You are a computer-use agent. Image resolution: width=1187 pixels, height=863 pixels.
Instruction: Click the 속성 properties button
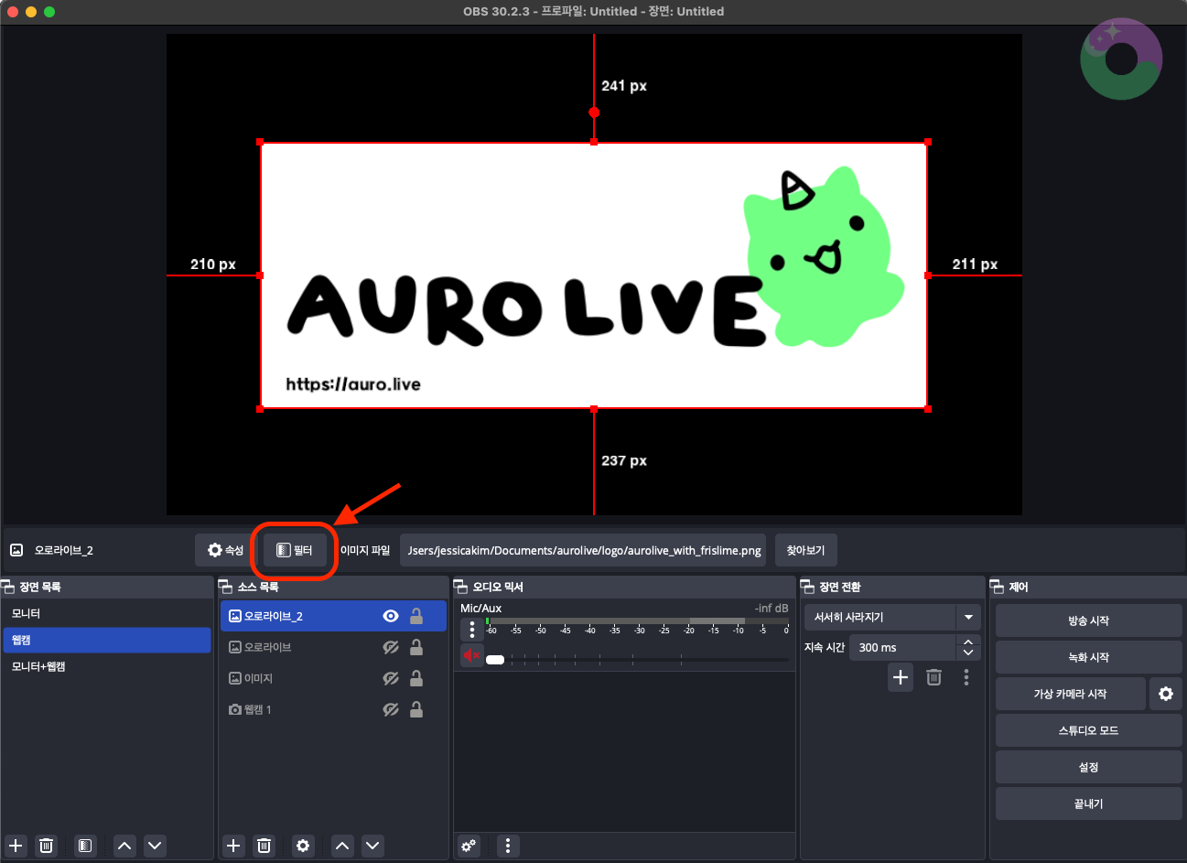coord(225,550)
